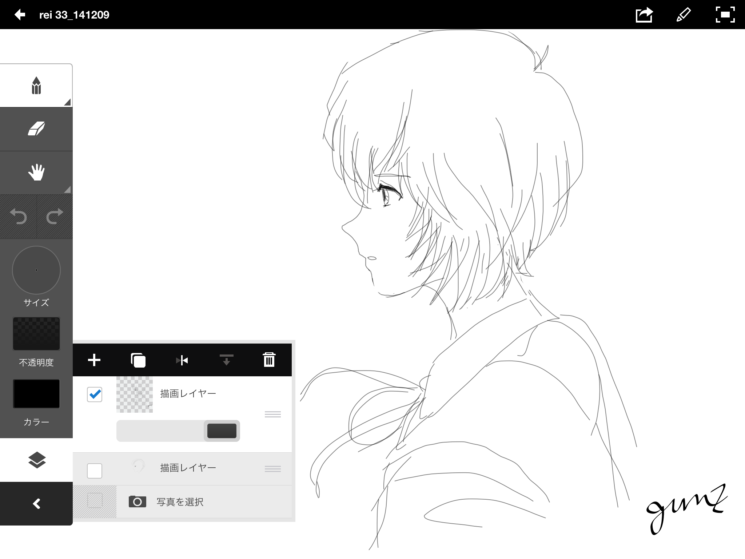Toggle the photo layer checkbox
The image size is (745, 559).
click(x=95, y=500)
